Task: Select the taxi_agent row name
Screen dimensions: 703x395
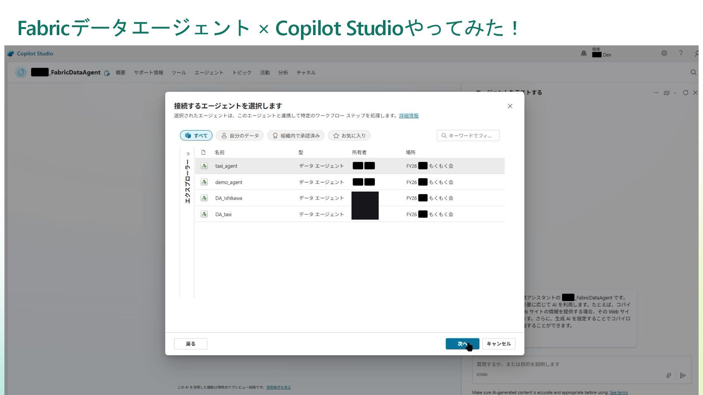Action: [226, 166]
